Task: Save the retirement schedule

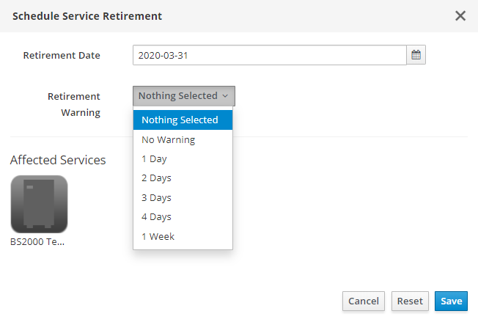Action: pyautogui.click(x=451, y=301)
